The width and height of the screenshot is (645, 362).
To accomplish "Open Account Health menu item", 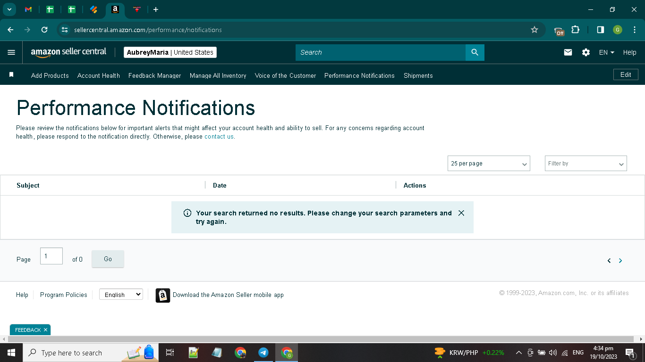I will (99, 75).
